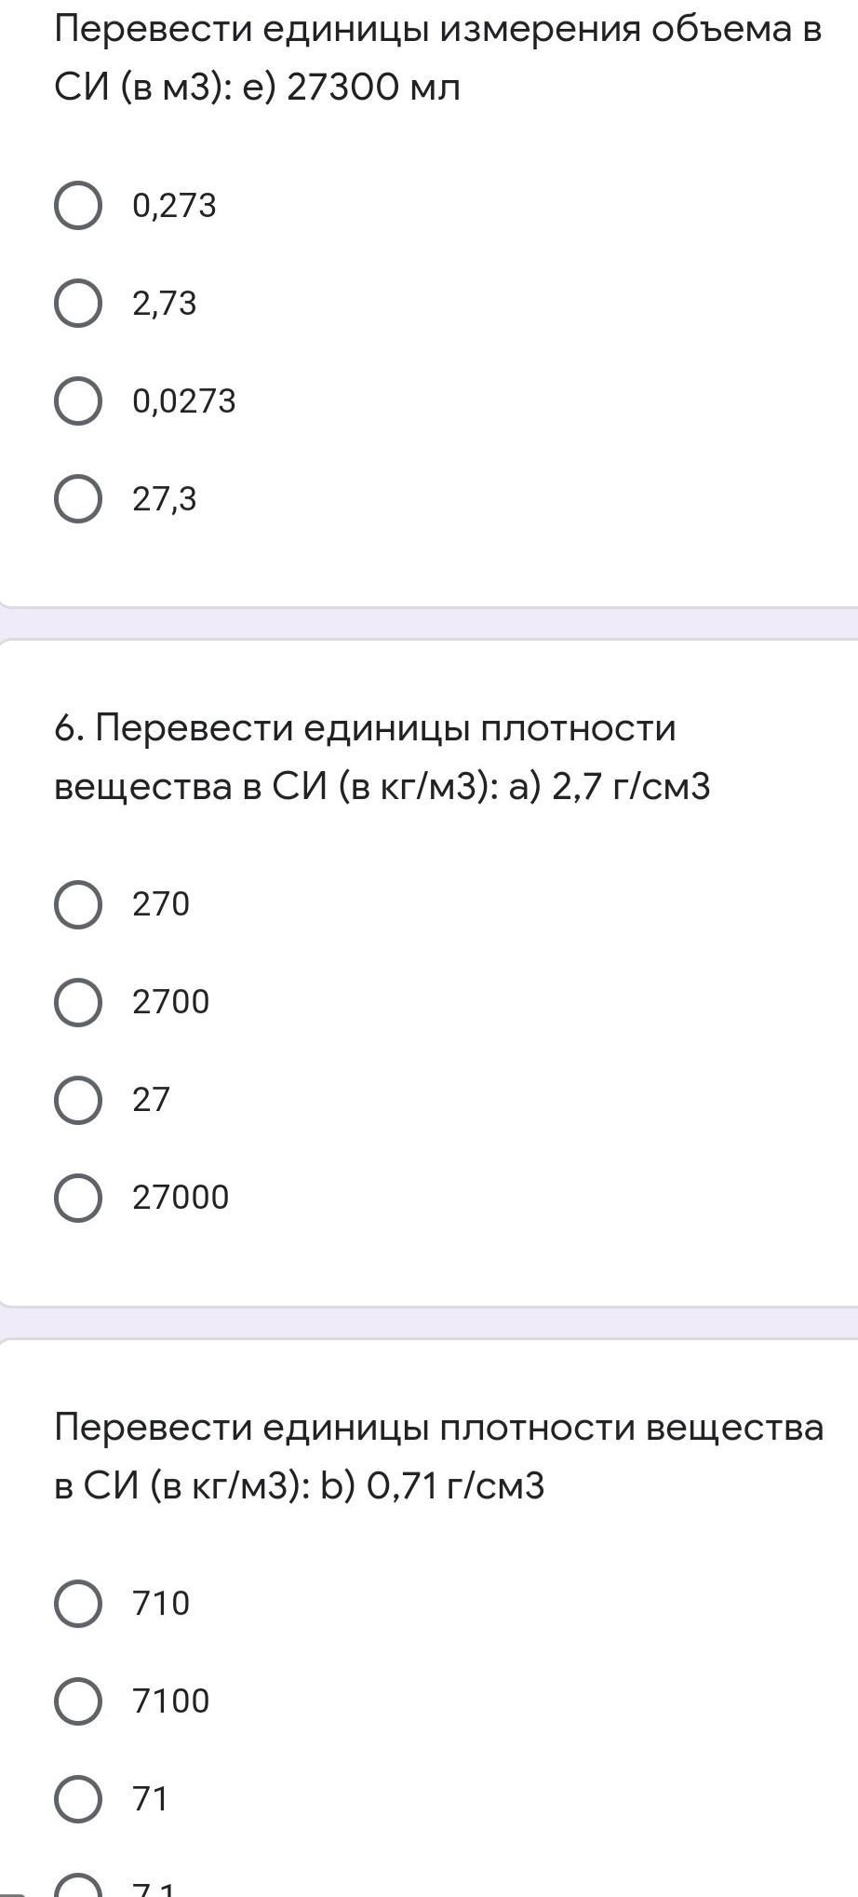Select the radio circle beside 27
The width and height of the screenshot is (858, 1897).
(x=78, y=1100)
